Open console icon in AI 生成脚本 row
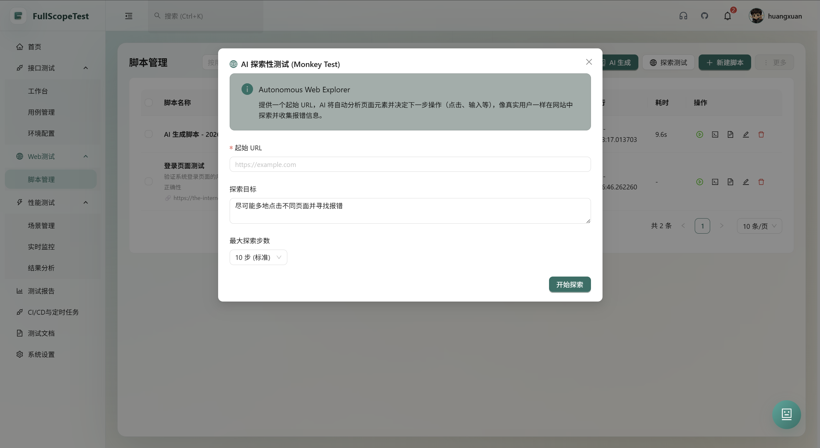 coord(715,135)
